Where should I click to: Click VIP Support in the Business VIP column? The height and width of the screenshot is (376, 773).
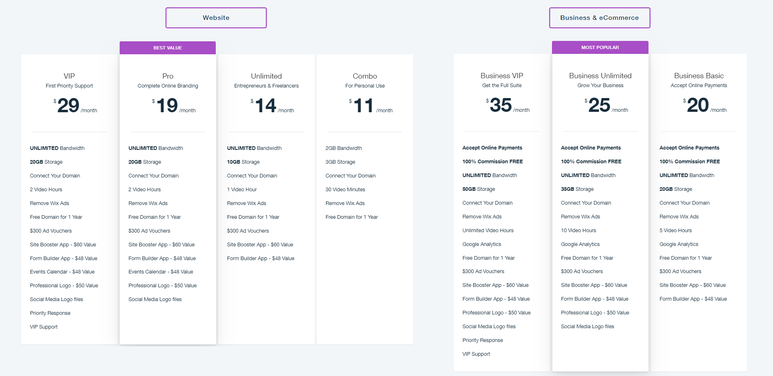click(477, 354)
